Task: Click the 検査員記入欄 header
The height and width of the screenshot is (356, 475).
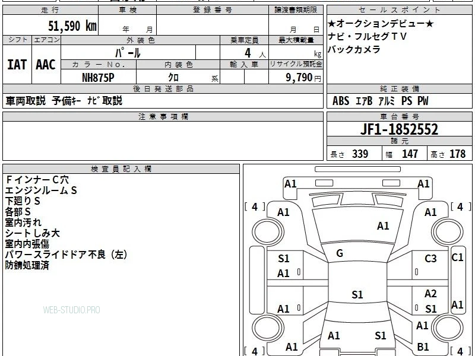Action: pos(121,169)
